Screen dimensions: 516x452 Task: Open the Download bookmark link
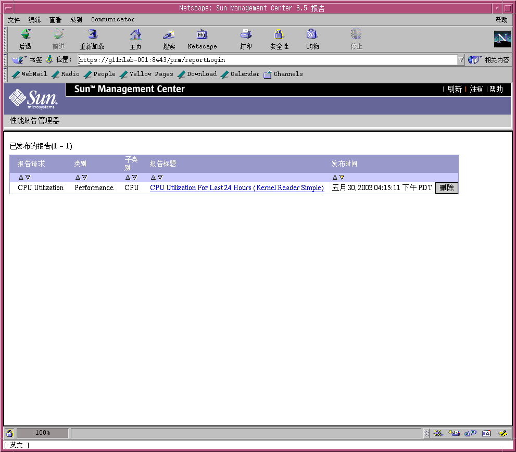tap(197, 74)
